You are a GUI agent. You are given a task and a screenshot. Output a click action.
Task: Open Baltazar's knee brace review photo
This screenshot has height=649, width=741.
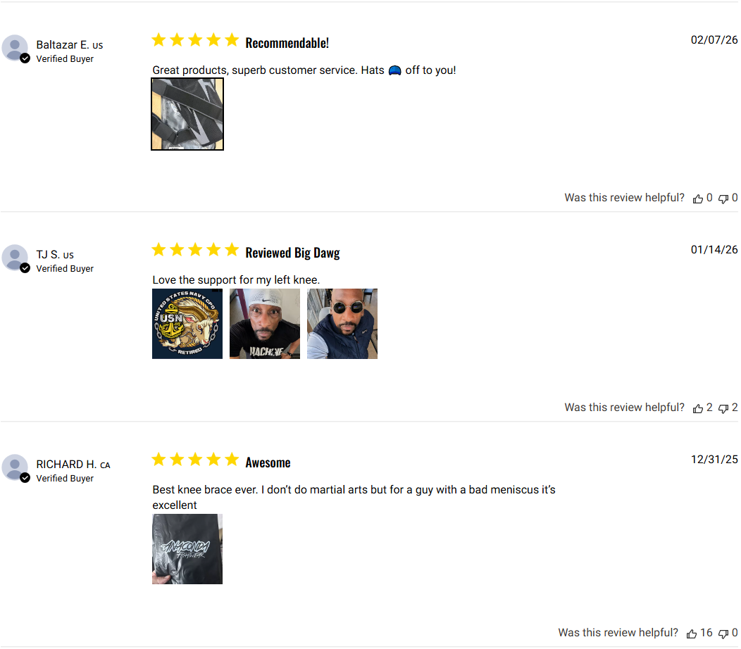(x=187, y=114)
